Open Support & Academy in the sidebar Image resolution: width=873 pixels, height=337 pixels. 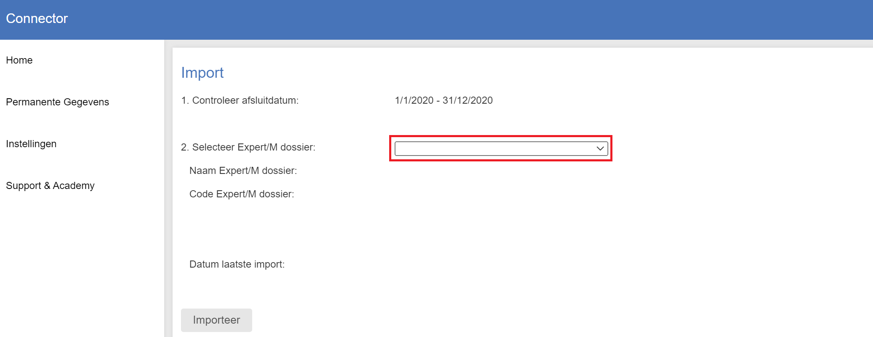coord(50,186)
